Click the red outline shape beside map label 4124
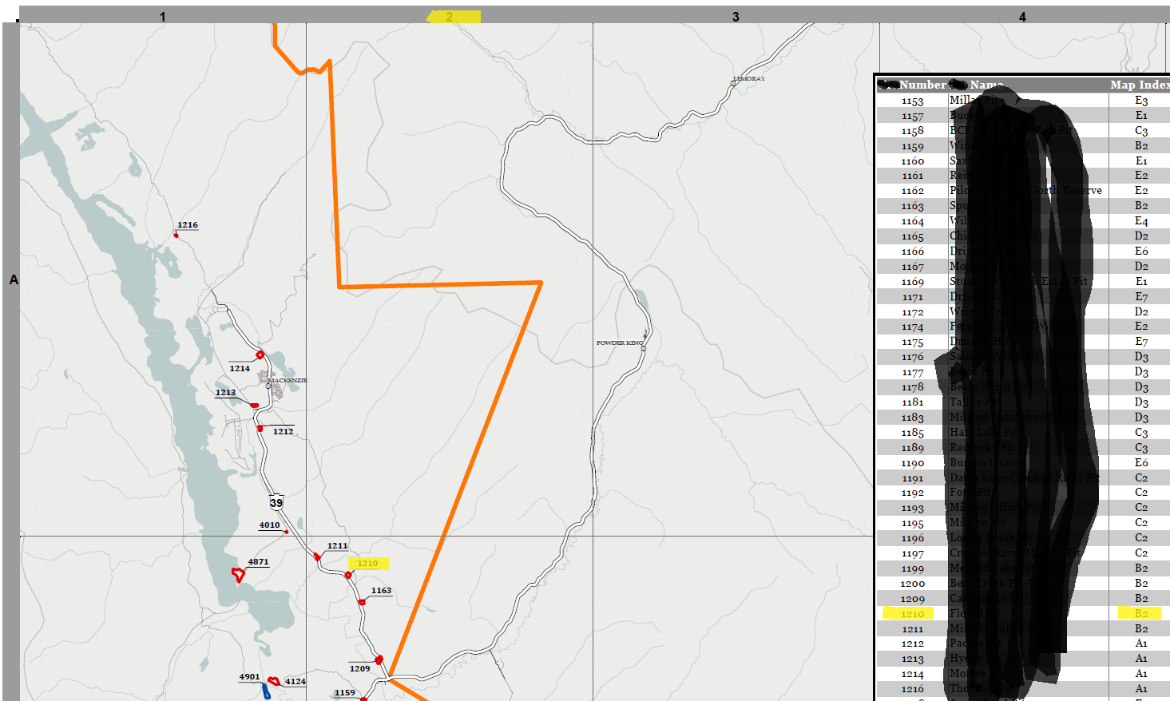1170x701 pixels. pyautogui.click(x=274, y=681)
